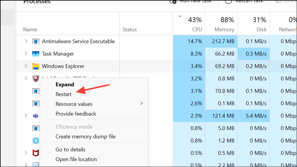Click the process icon in the 2.6% CPU row
This screenshot has width=297, height=167.
coord(35,103)
